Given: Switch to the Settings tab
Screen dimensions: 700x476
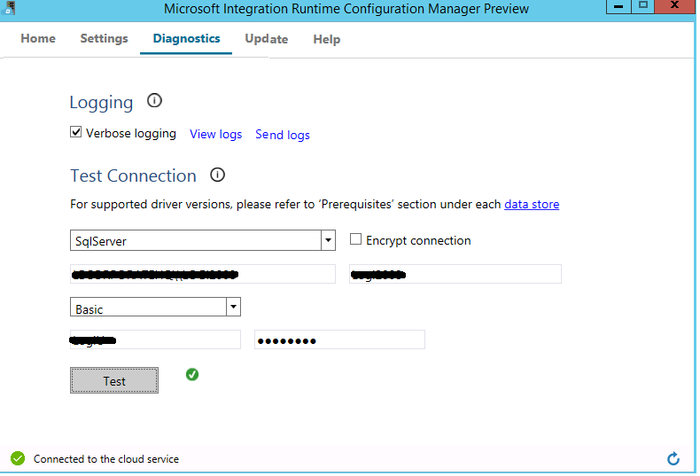Looking at the screenshot, I should (104, 39).
